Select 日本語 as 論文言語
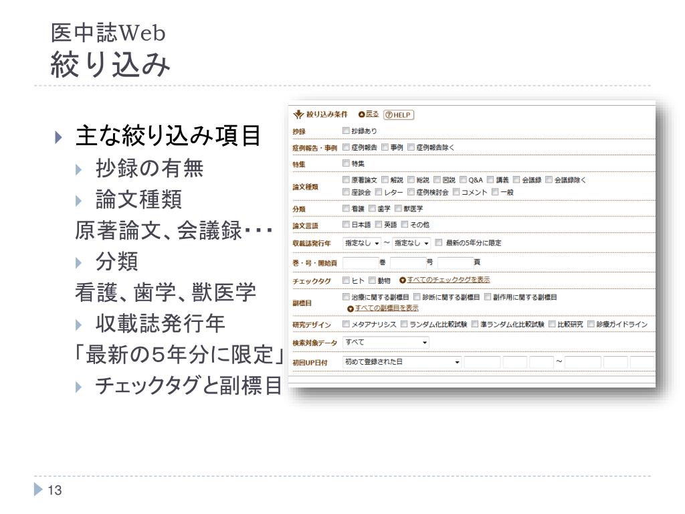Image resolution: width=685 pixels, height=514 pixels. (346, 225)
